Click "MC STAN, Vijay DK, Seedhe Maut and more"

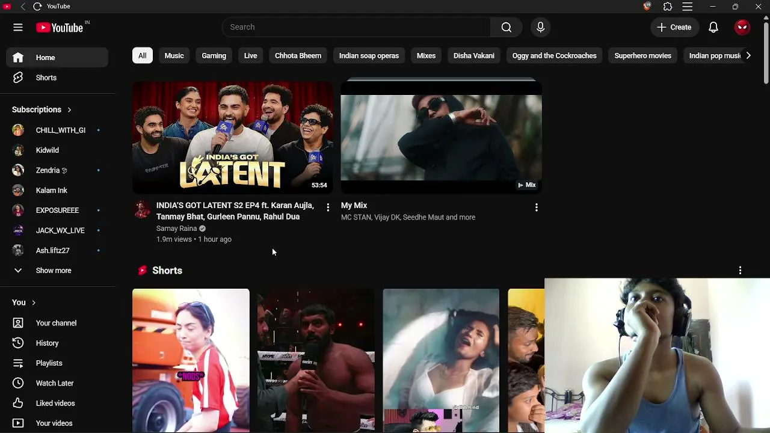tap(408, 217)
